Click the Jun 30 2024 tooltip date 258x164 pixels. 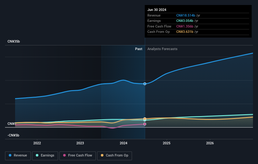pos(157,10)
